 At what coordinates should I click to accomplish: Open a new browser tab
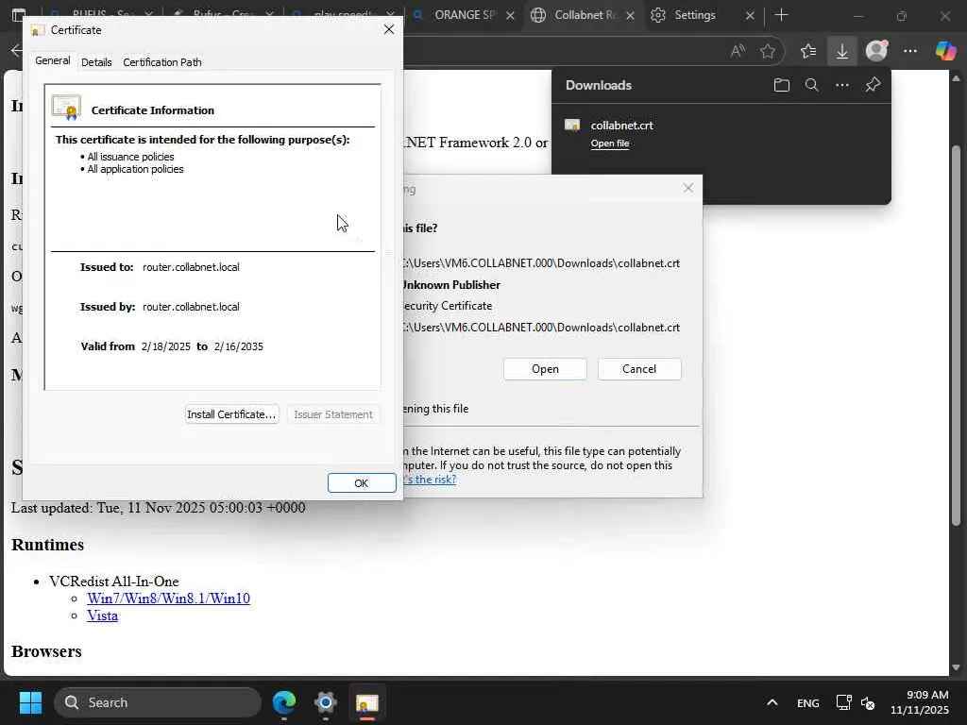tap(781, 15)
